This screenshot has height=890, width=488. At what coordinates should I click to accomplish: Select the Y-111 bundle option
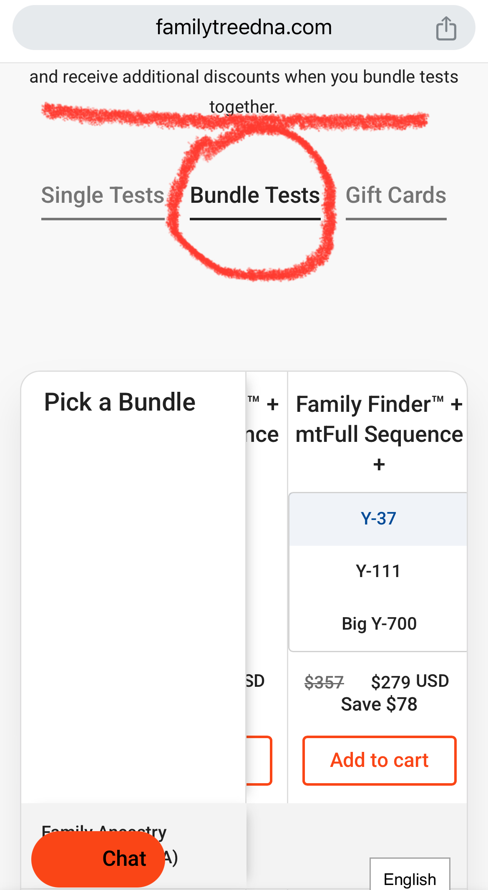[x=378, y=571]
